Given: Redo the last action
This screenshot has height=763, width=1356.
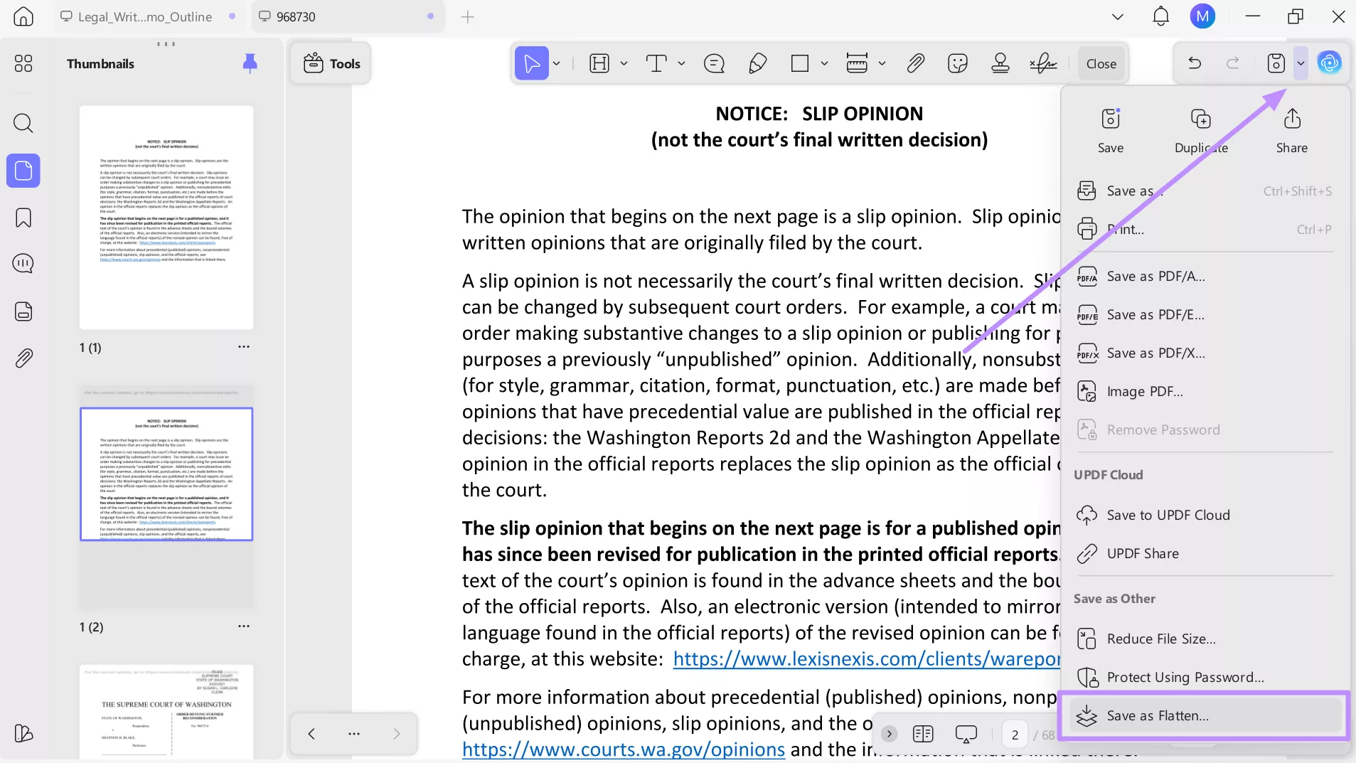Looking at the screenshot, I should coord(1233,63).
